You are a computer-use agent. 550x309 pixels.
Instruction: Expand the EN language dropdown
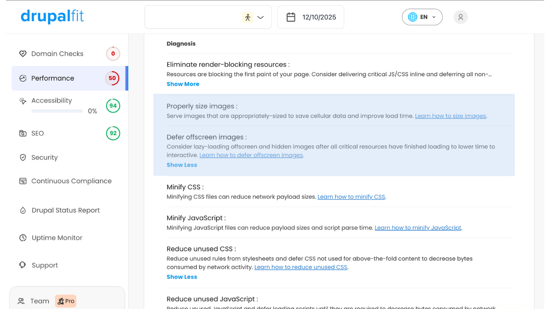(422, 17)
